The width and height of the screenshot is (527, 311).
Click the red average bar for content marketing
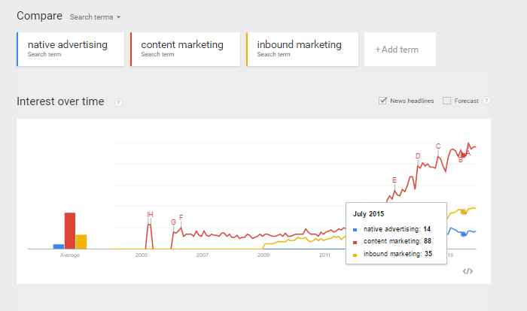tap(70, 230)
